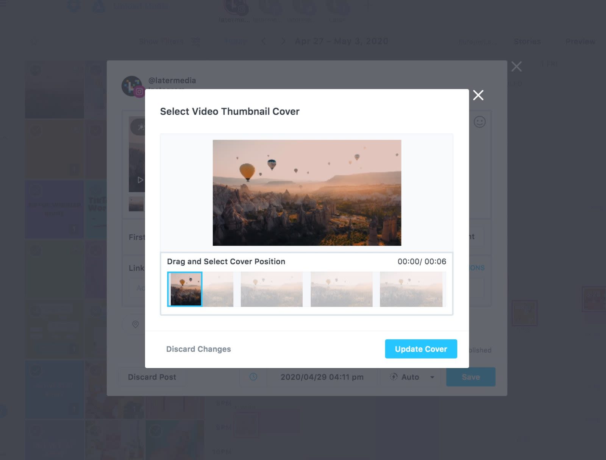
Task: Click the small video thumbnail below player
Action: point(136,204)
